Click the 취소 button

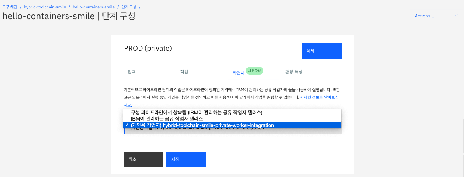[143, 159]
